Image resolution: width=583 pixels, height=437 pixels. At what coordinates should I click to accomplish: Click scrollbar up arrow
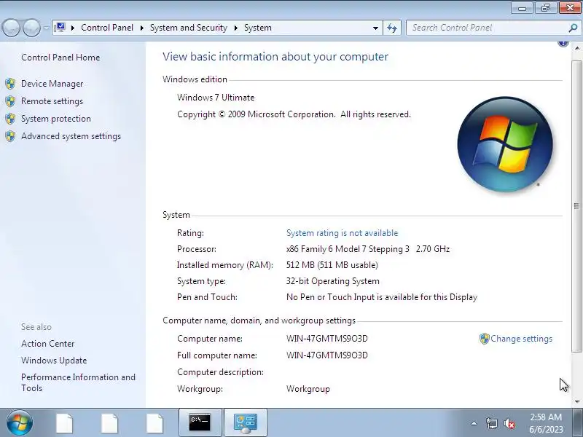[x=577, y=48]
